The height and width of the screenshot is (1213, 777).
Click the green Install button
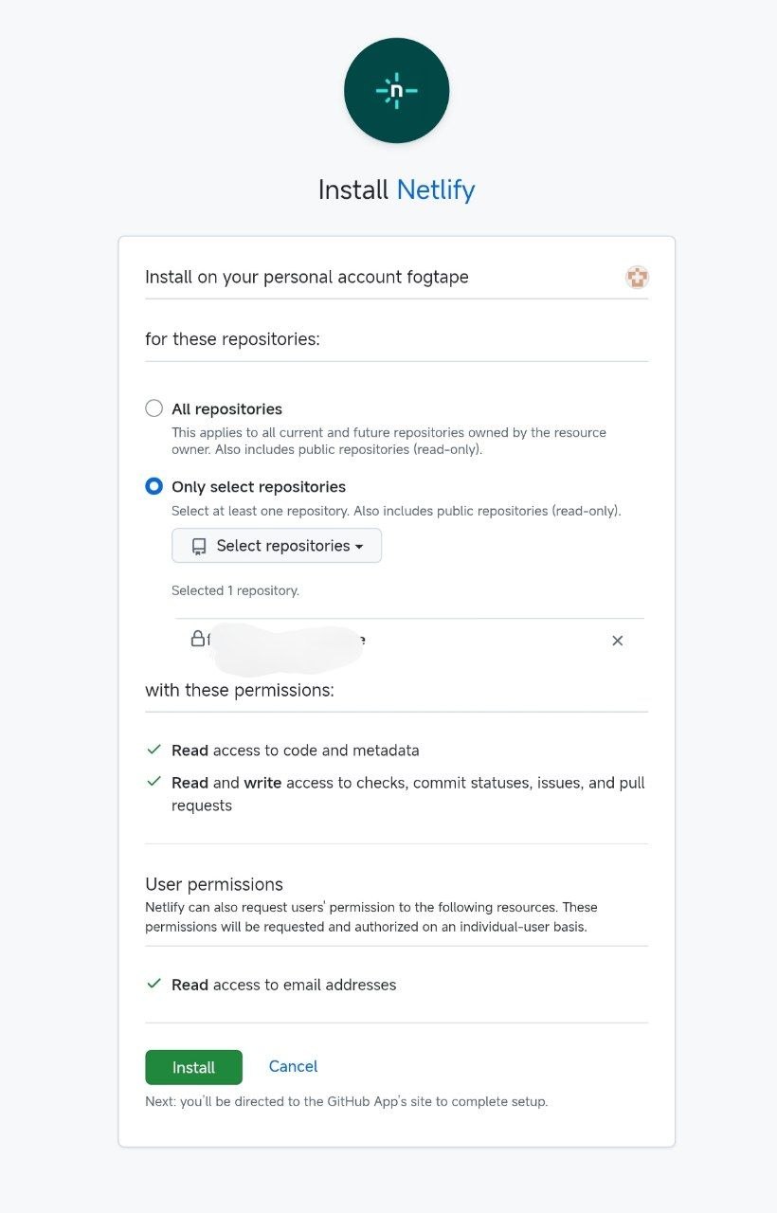click(x=193, y=1066)
